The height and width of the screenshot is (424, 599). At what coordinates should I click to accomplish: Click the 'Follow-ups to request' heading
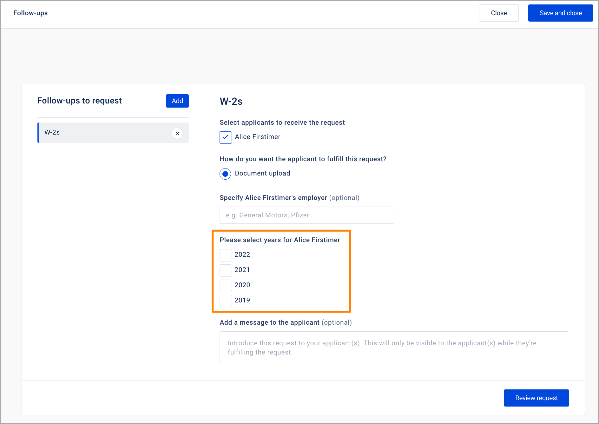pyautogui.click(x=80, y=101)
